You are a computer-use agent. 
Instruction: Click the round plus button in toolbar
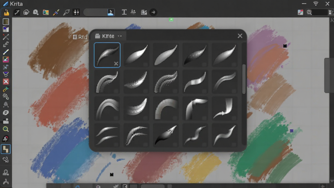(153, 12)
